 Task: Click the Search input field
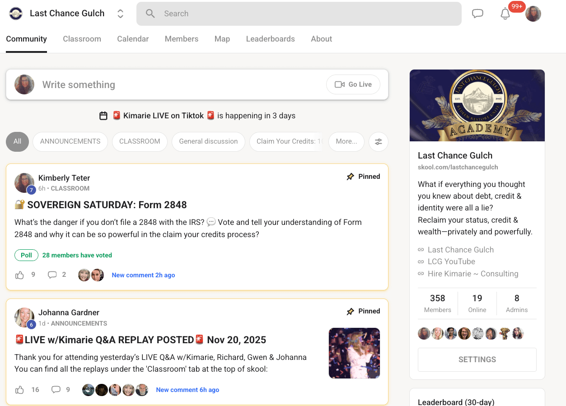coord(299,14)
